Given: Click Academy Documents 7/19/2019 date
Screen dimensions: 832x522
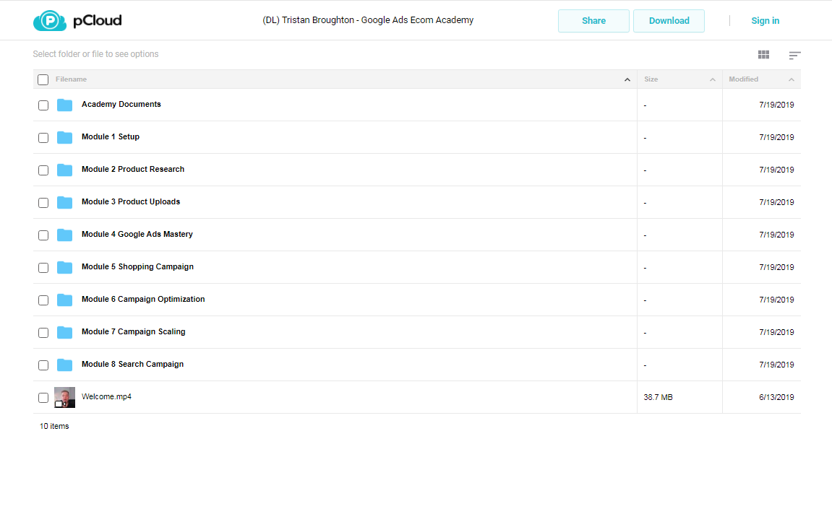Looking at the screenshot, I should coord(776,105).
